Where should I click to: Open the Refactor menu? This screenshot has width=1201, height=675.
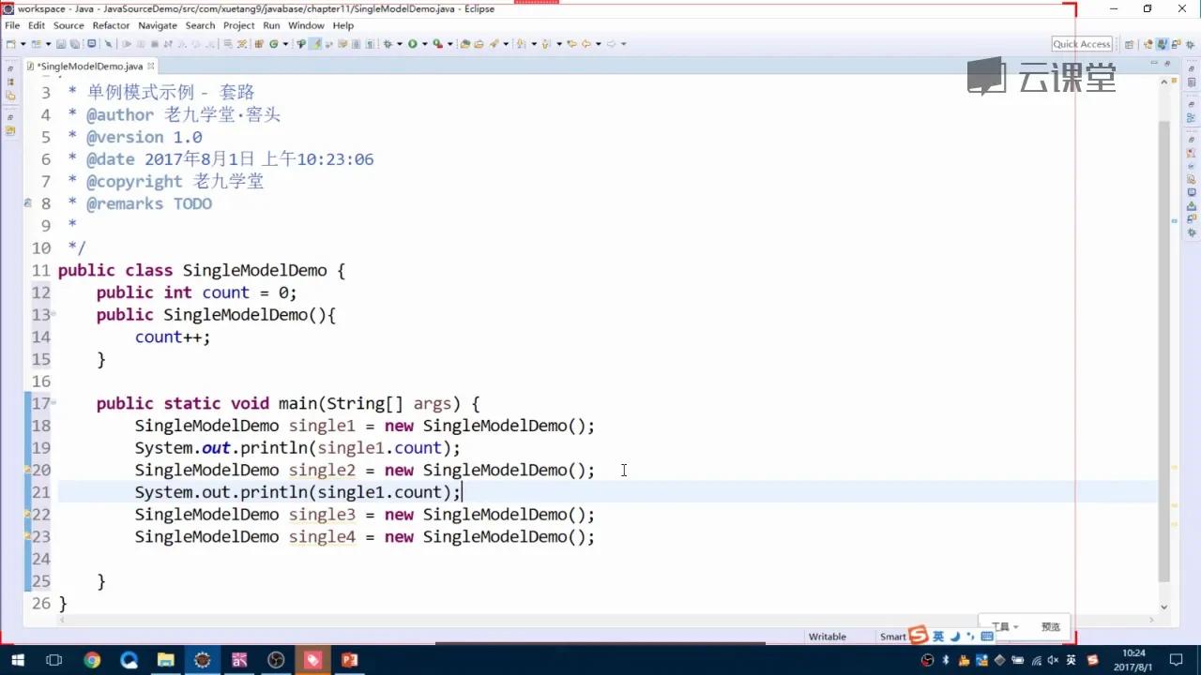(x=111, y=25)
